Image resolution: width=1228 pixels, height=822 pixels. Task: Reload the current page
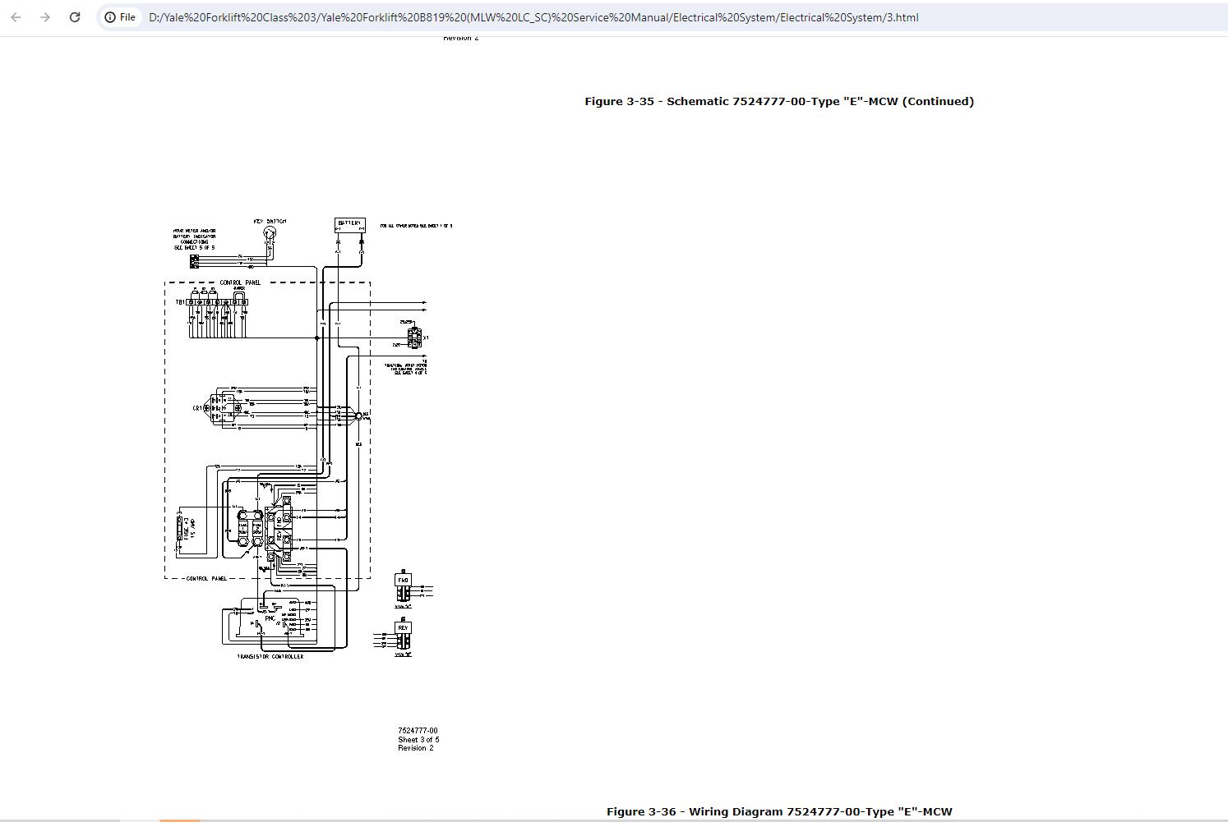tap(75, 17)
